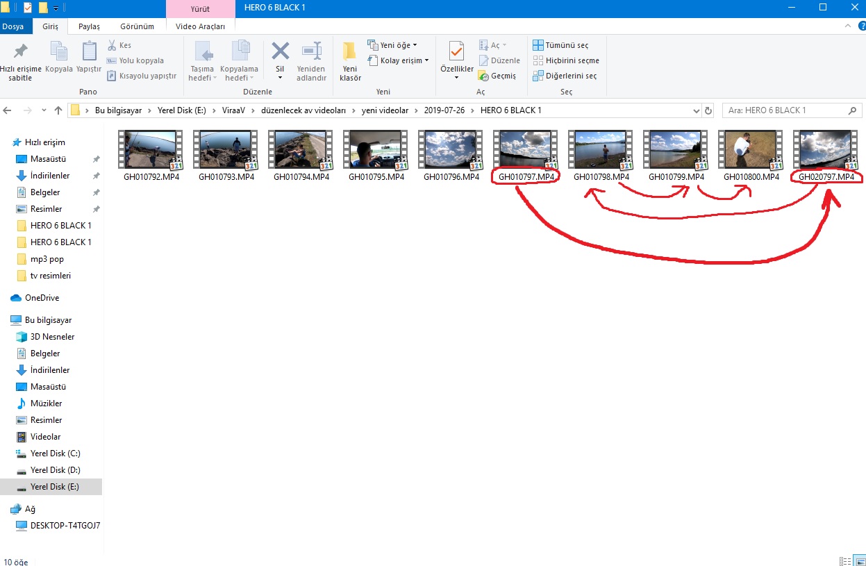Open the Aç dropdown in the ribbon
866x566 pixels.
493,45
